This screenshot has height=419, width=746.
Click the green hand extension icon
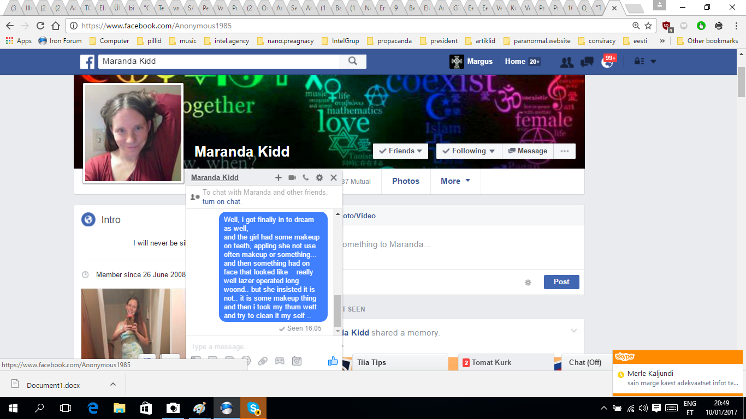(x=701, y=26)
